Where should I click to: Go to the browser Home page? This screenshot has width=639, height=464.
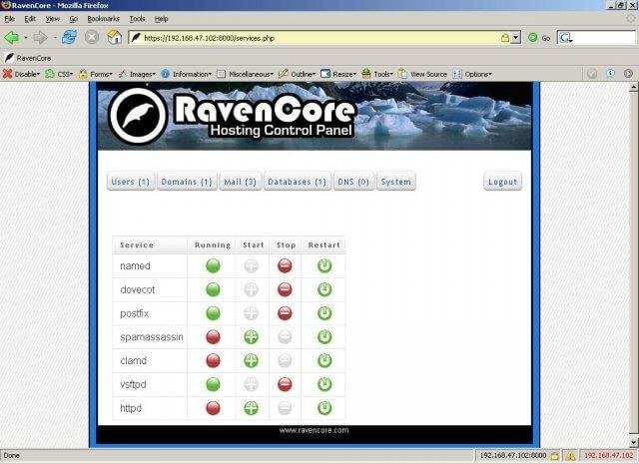click(x=115, y=38)
